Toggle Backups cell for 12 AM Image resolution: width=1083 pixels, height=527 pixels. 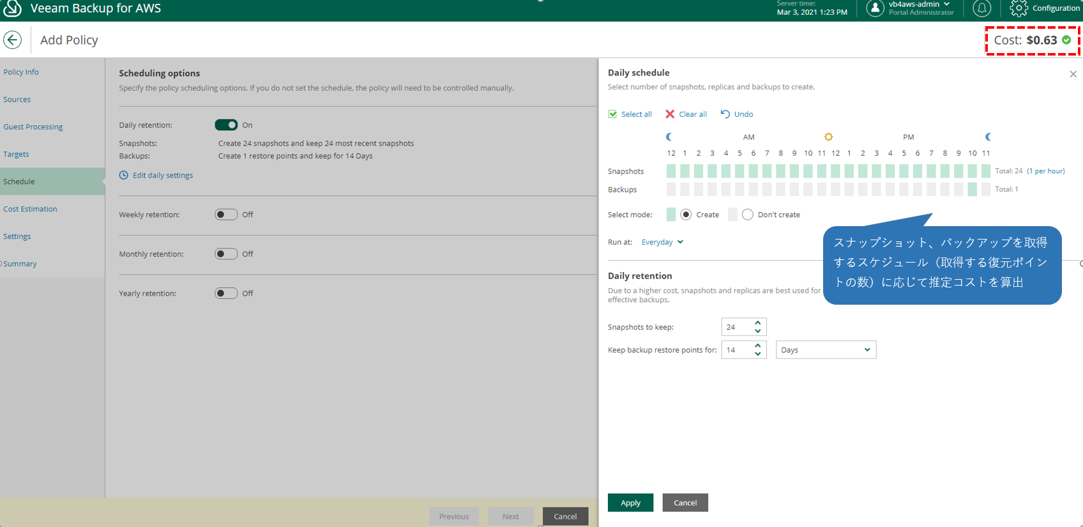tap(671, 189)
